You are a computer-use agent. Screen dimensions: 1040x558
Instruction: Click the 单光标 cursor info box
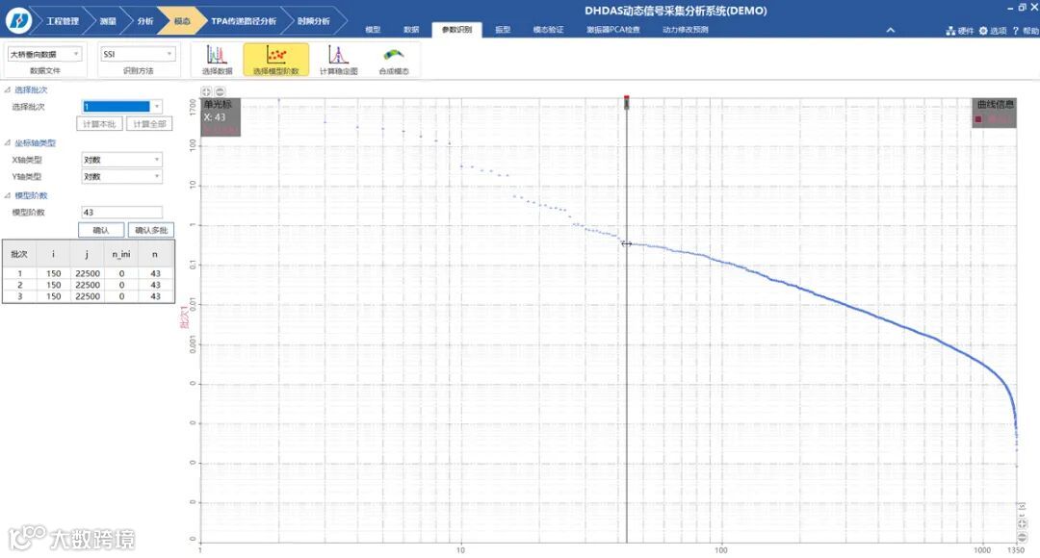coord(221,117)
